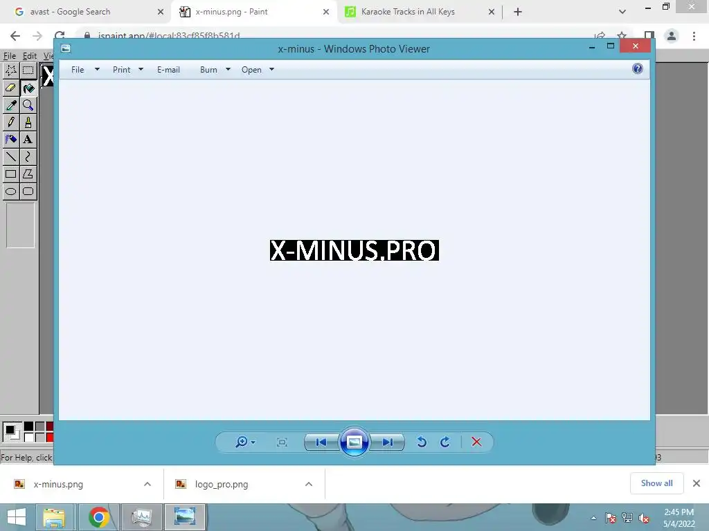Select the black color swatch in Paint palette
The image size is (709, 531).
pos(28,426)
